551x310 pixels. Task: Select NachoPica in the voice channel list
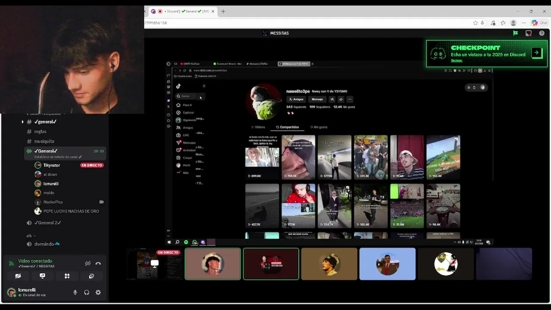53,202
